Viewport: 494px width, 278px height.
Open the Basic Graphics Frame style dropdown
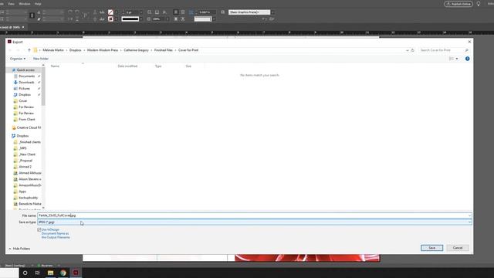pyautogui.click(x=272, y=12)
